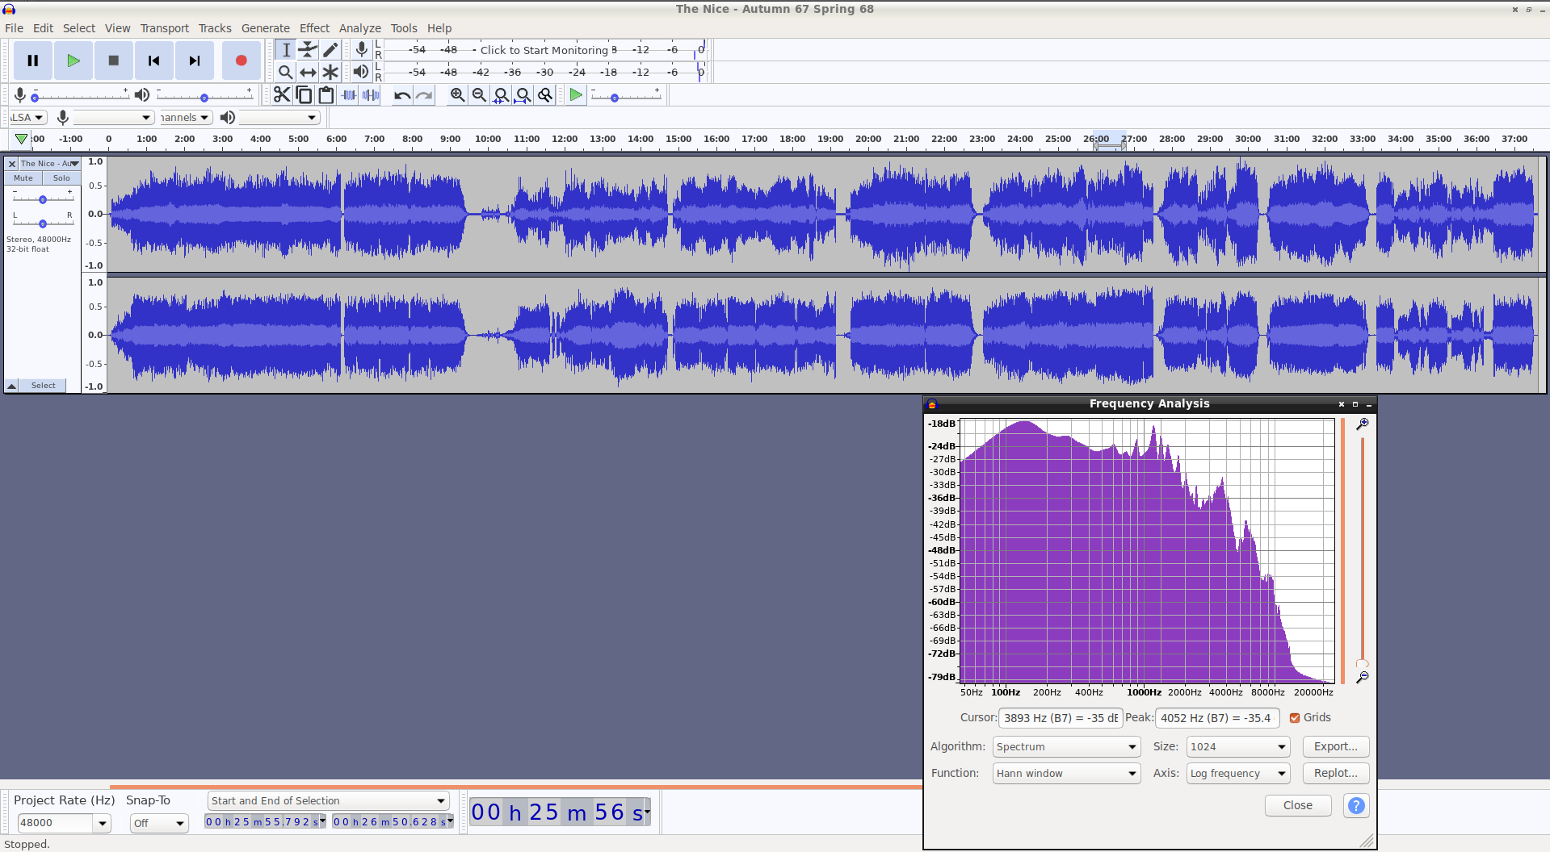This screenshot has width=1550, height=852.
Task: Click the Zoom Toggle icon
Action: click(545, 95)
